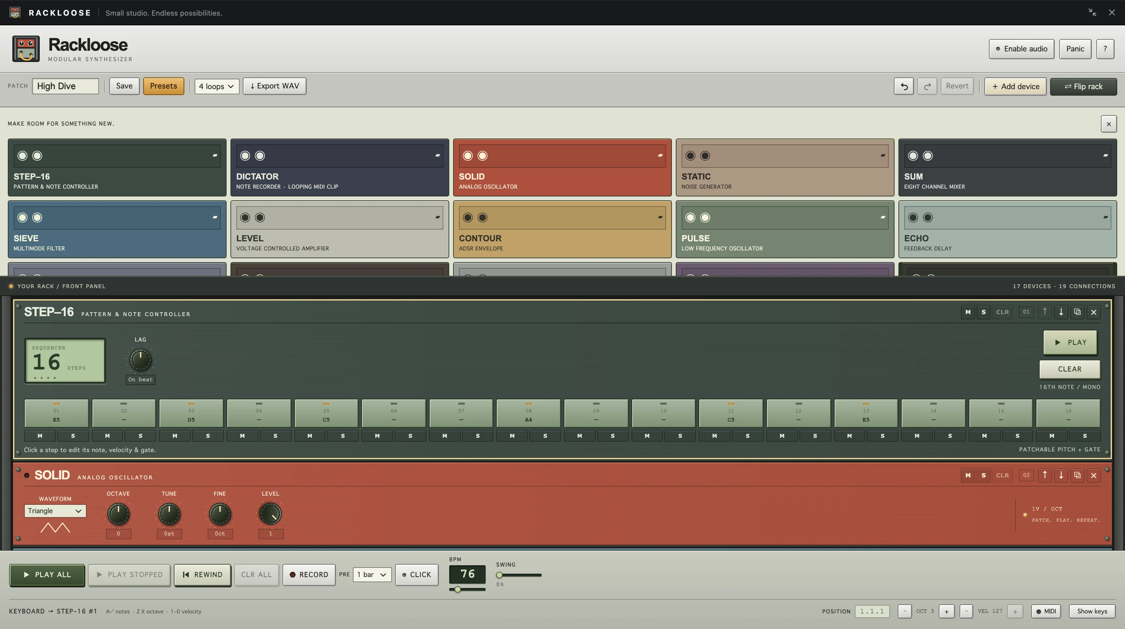1125x629 pixels.
Task: Toggle MIDI input
Action: (1046, 611)
